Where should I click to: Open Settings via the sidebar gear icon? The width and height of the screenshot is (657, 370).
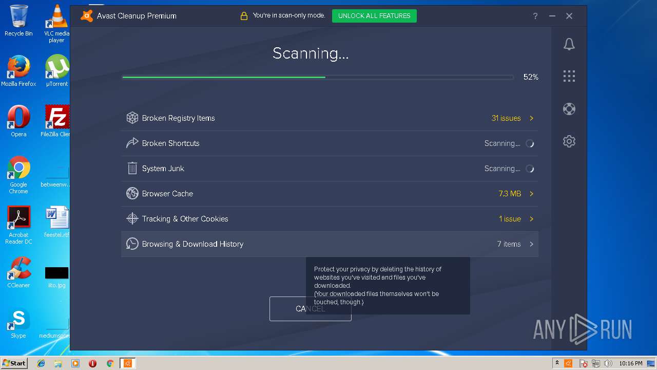pos(569,141)
